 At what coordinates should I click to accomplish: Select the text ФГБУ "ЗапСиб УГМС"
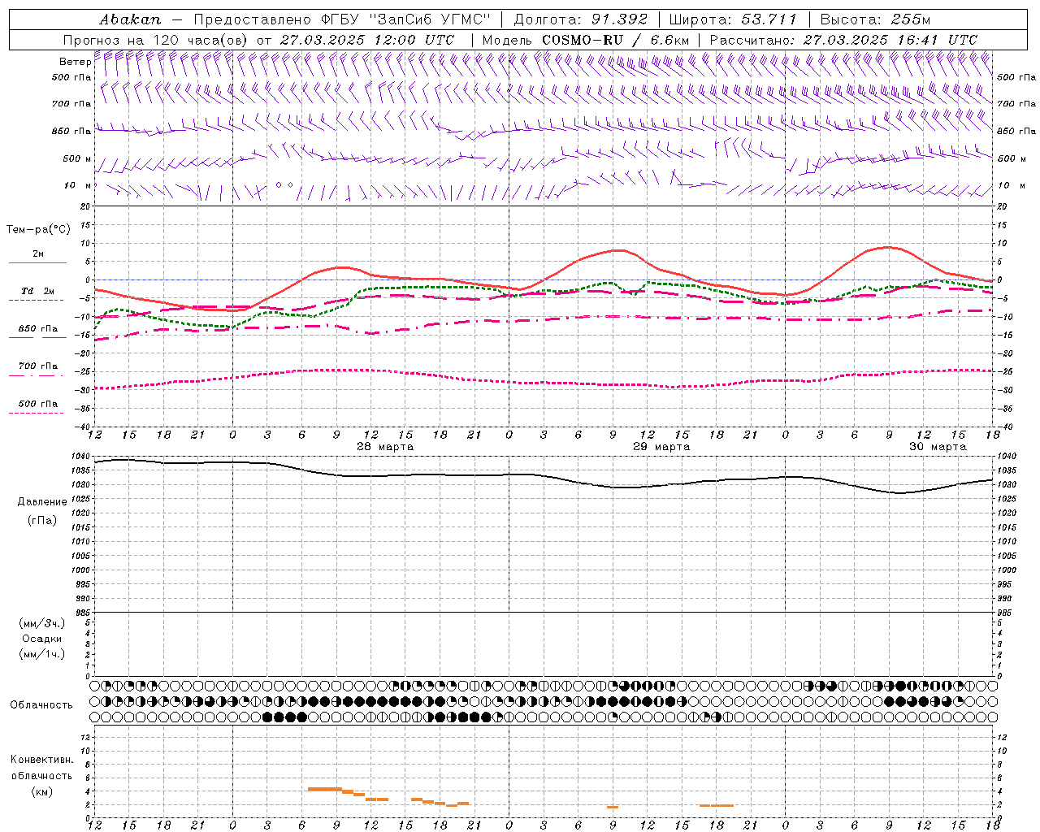click(405, 19)
